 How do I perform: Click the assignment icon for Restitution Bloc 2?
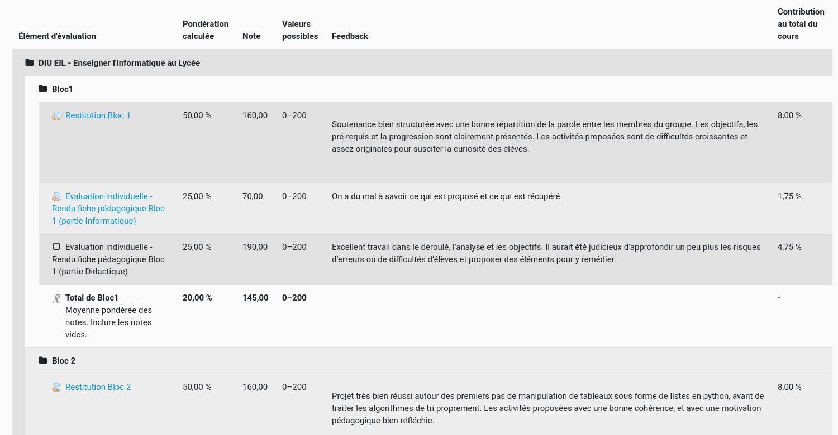(56, 386)
